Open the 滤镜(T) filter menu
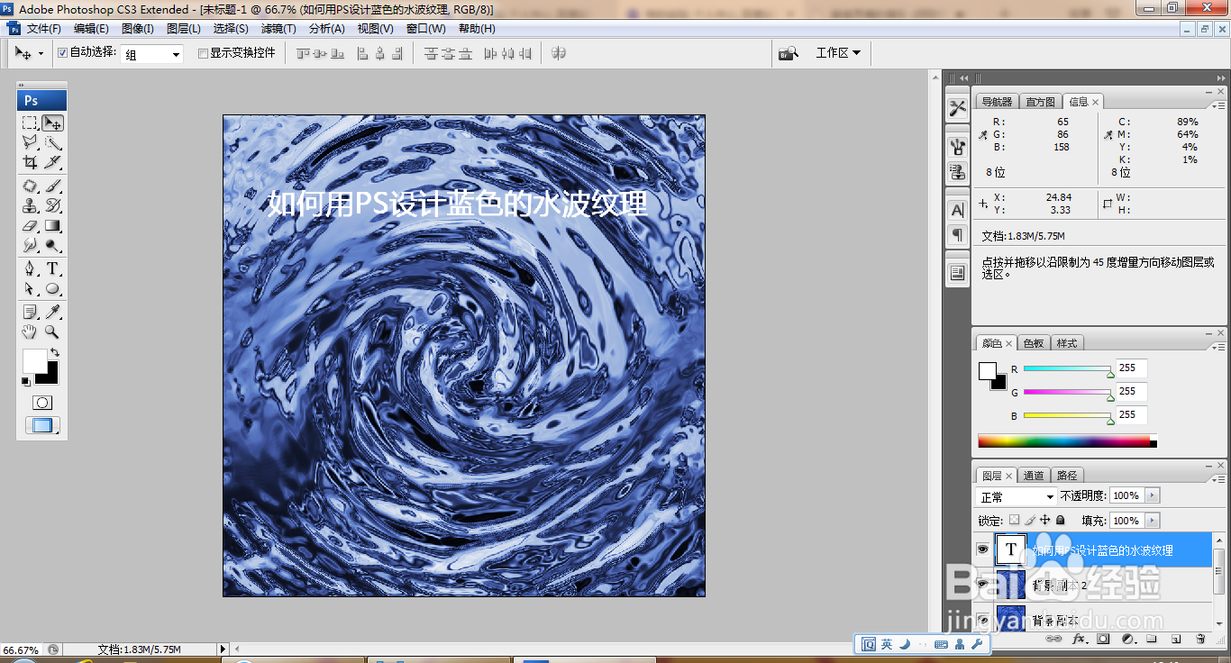This screenshot has width=1231, height=663. pyautogui.click(x=278, y=29)
